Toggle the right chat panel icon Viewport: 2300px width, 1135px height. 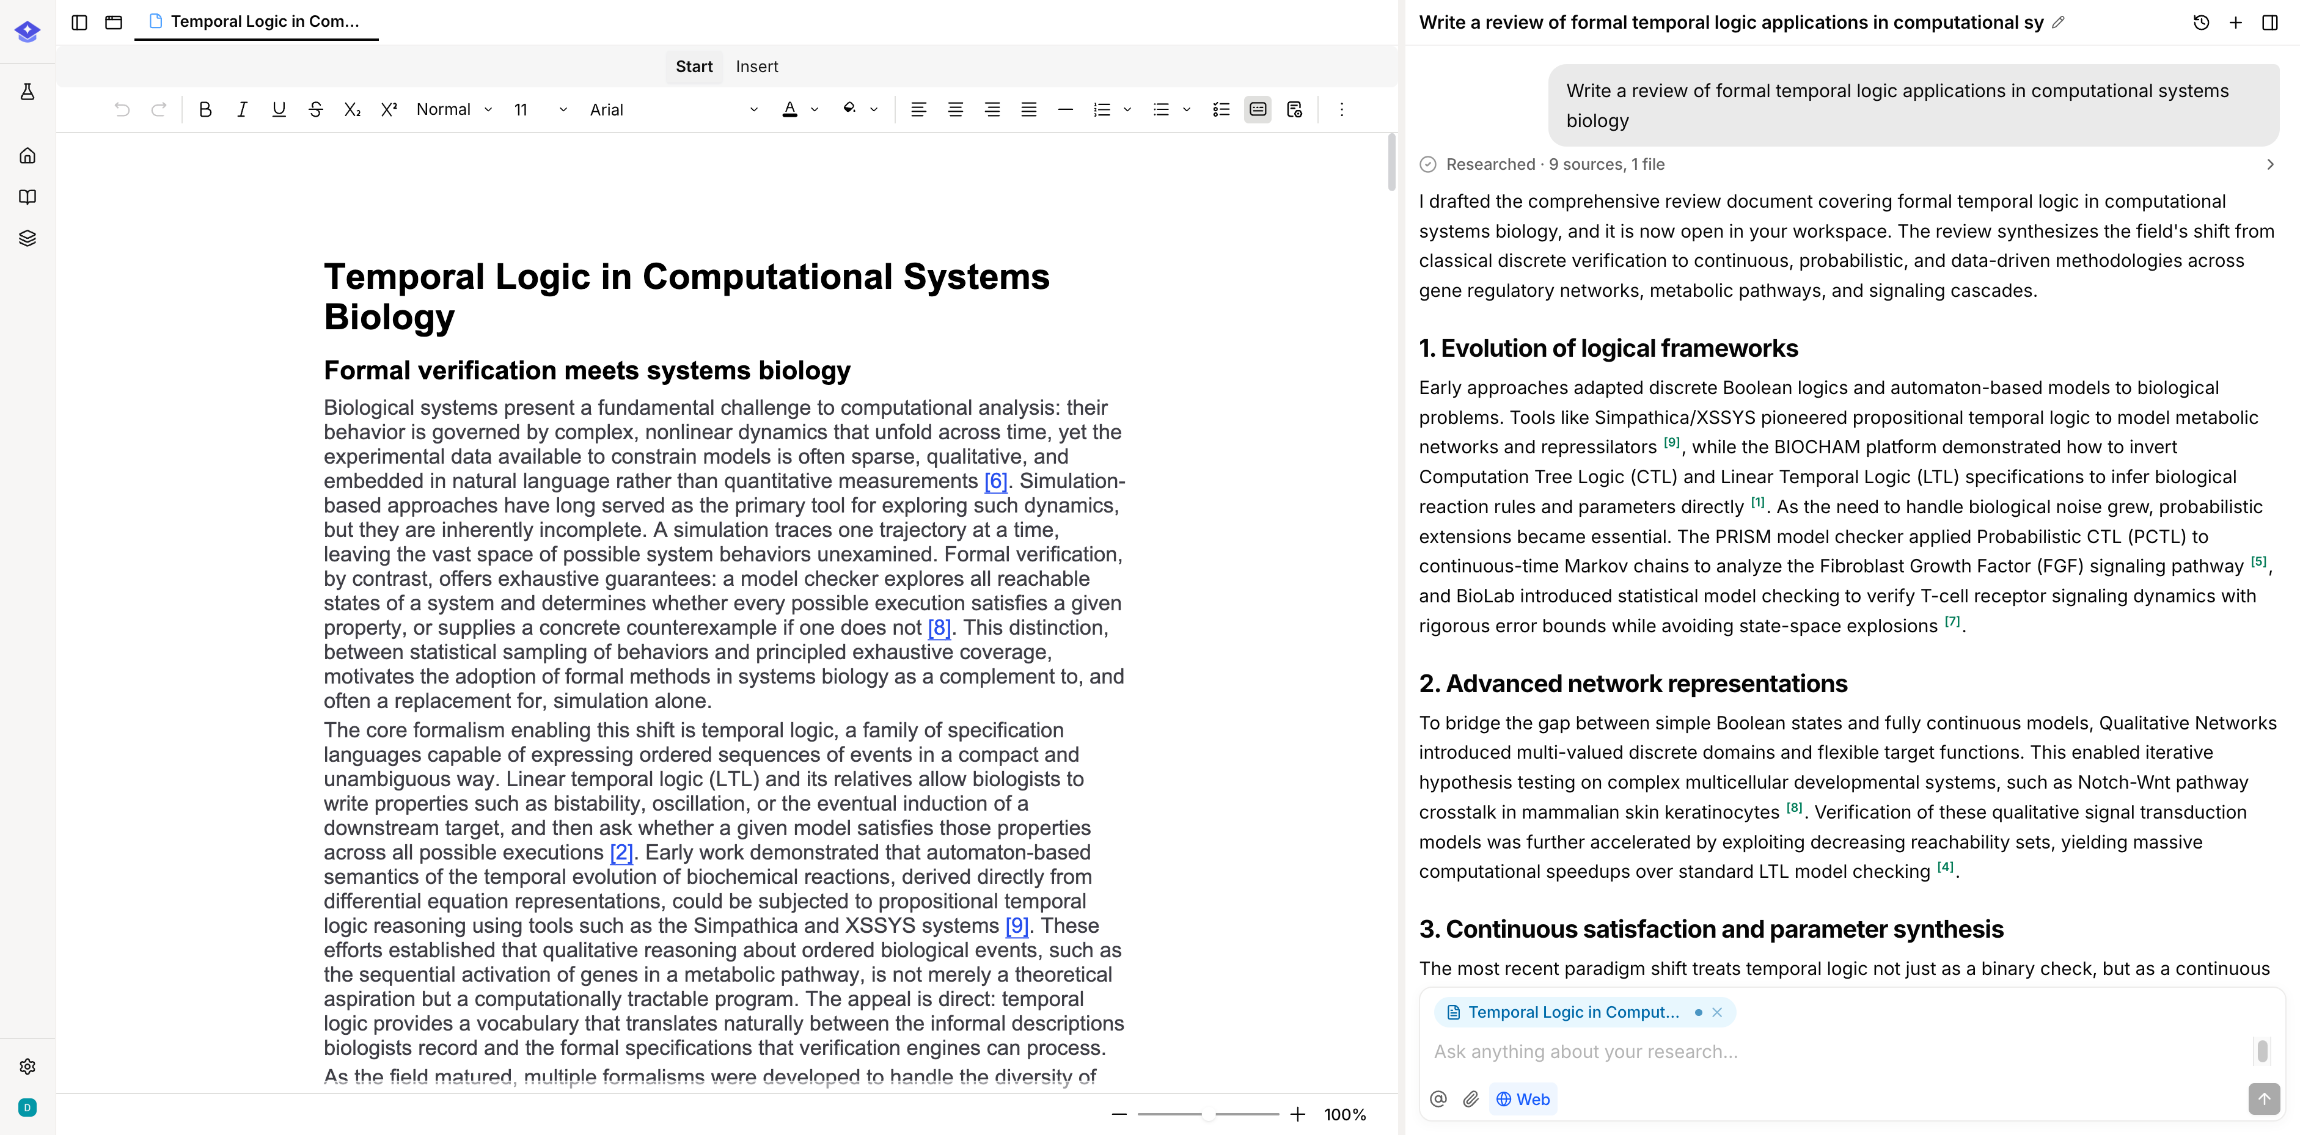click(x=2269, y=23)
